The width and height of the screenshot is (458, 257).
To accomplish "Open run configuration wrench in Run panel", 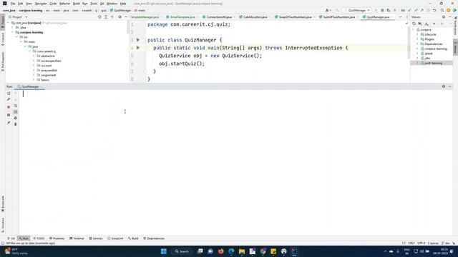I will tap(9, 100).
